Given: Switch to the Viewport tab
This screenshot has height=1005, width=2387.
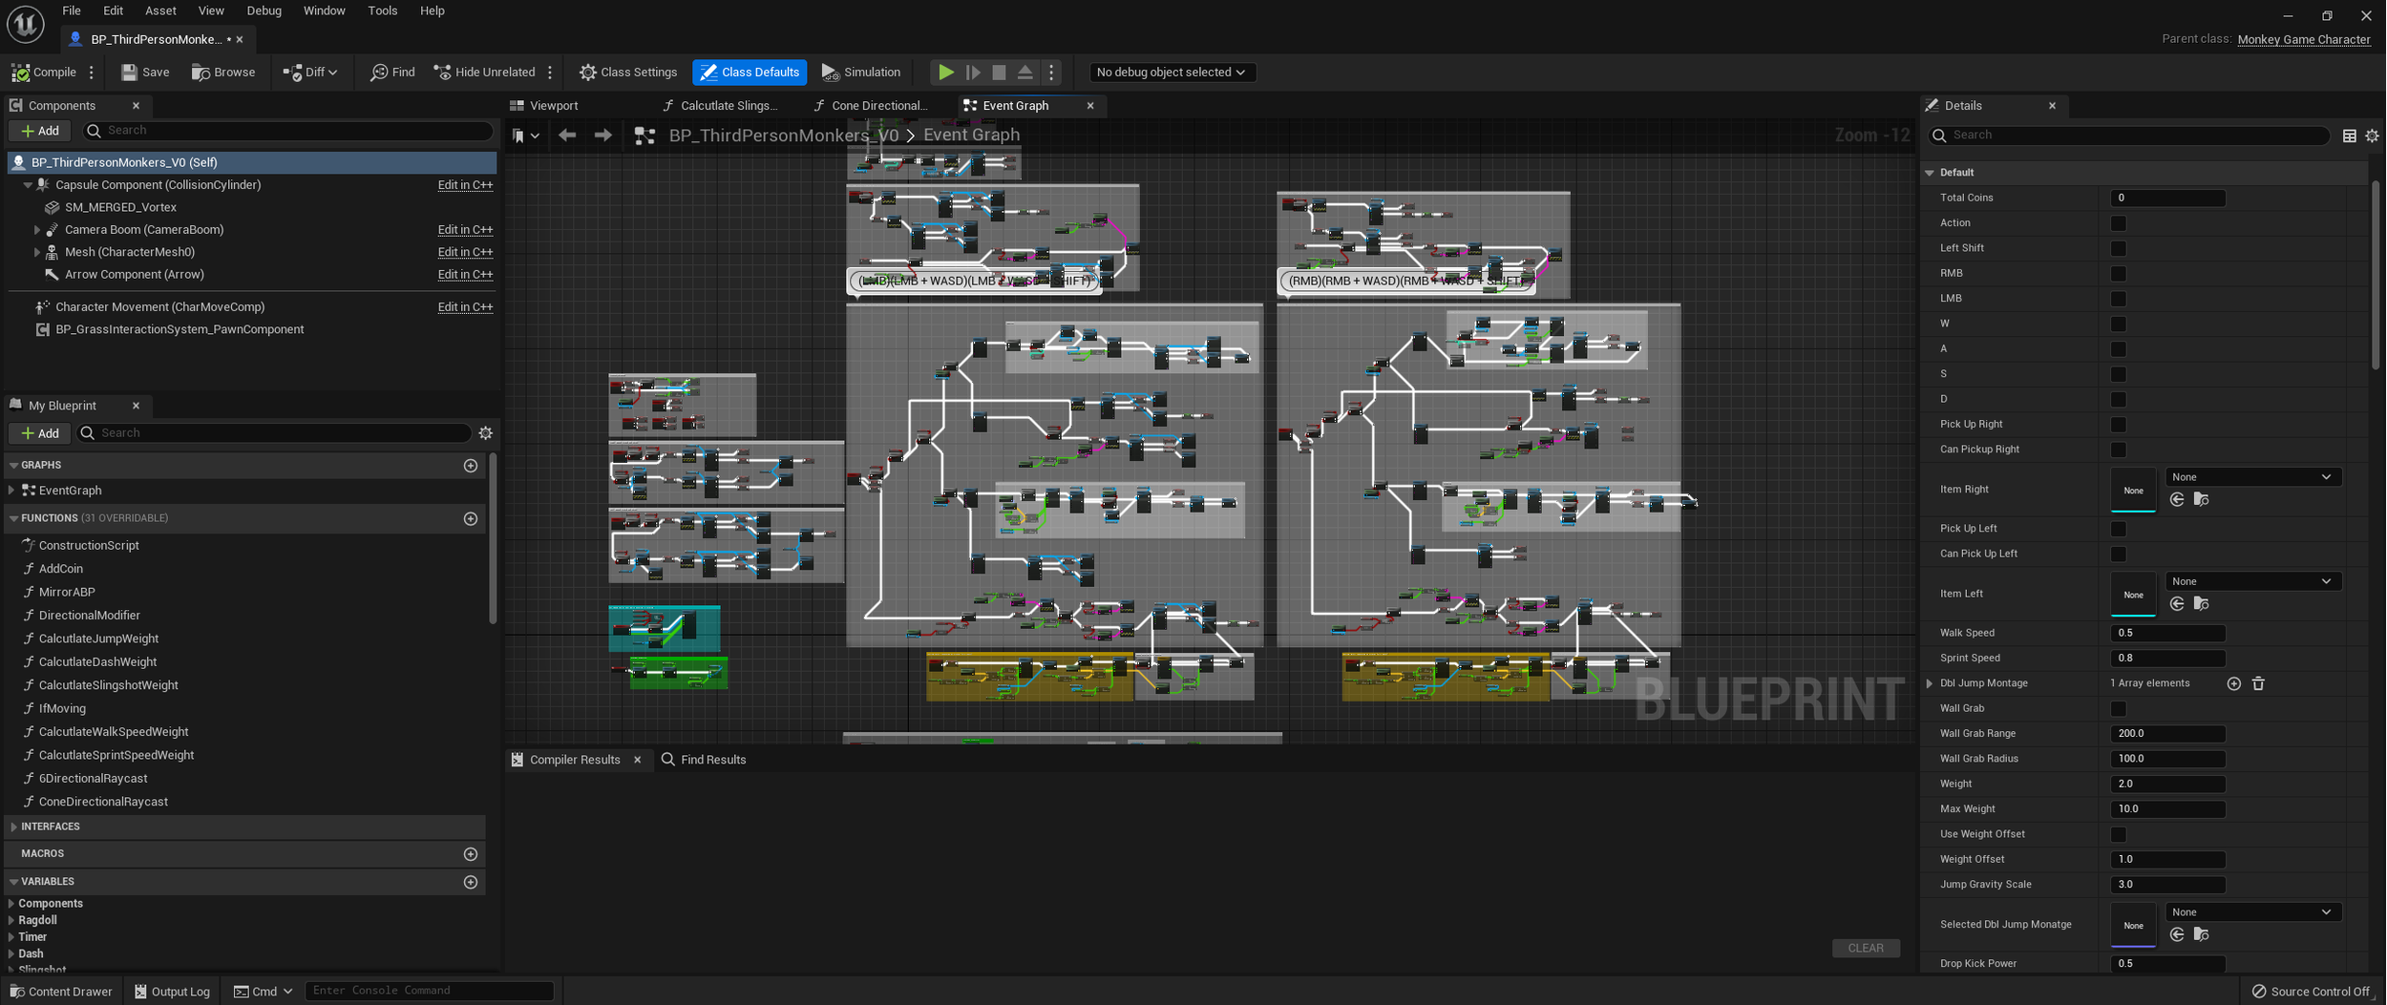Looking at the screenshot, I should [544, 106].
